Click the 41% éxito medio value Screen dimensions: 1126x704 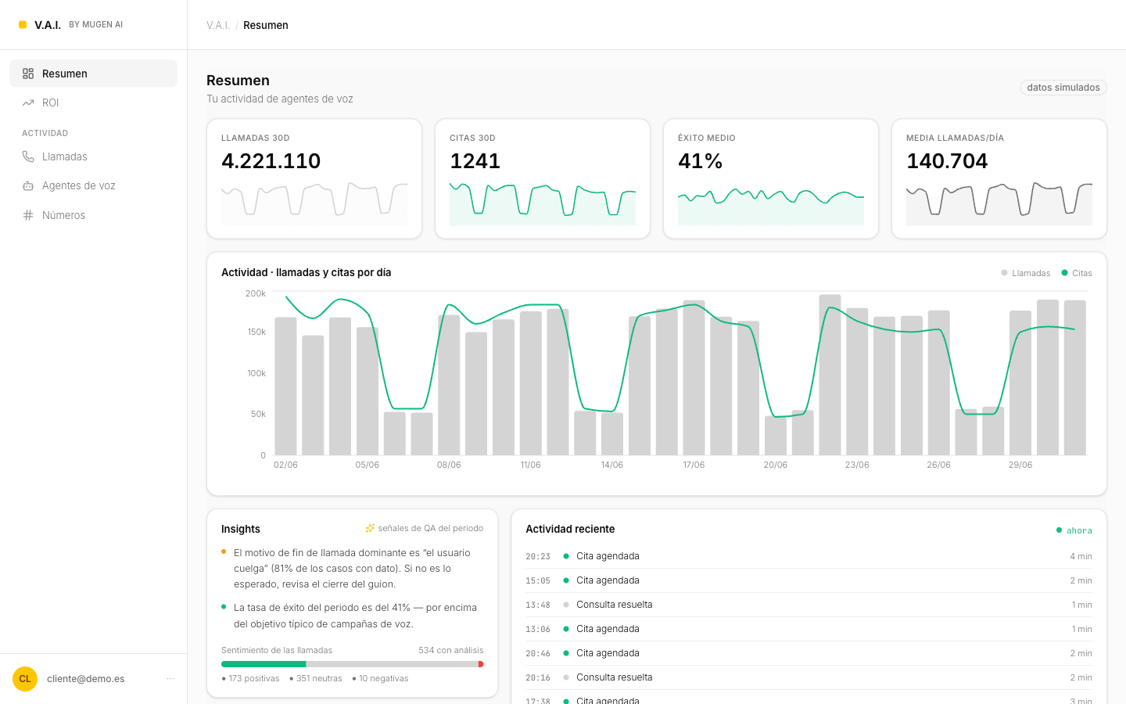(x=700, y=161)
